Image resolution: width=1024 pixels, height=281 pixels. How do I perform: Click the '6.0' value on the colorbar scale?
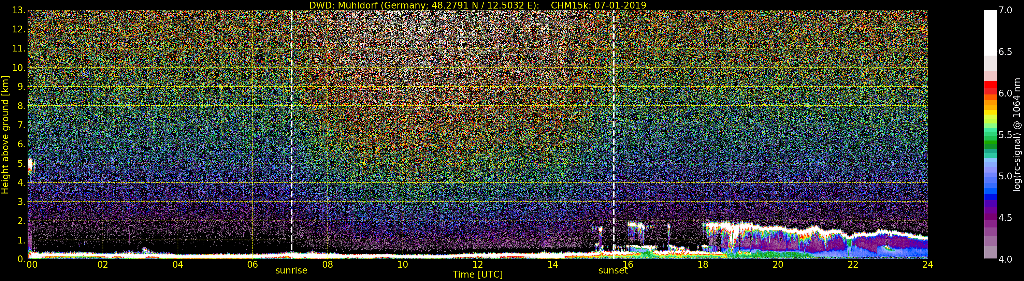click(1005, 93)
